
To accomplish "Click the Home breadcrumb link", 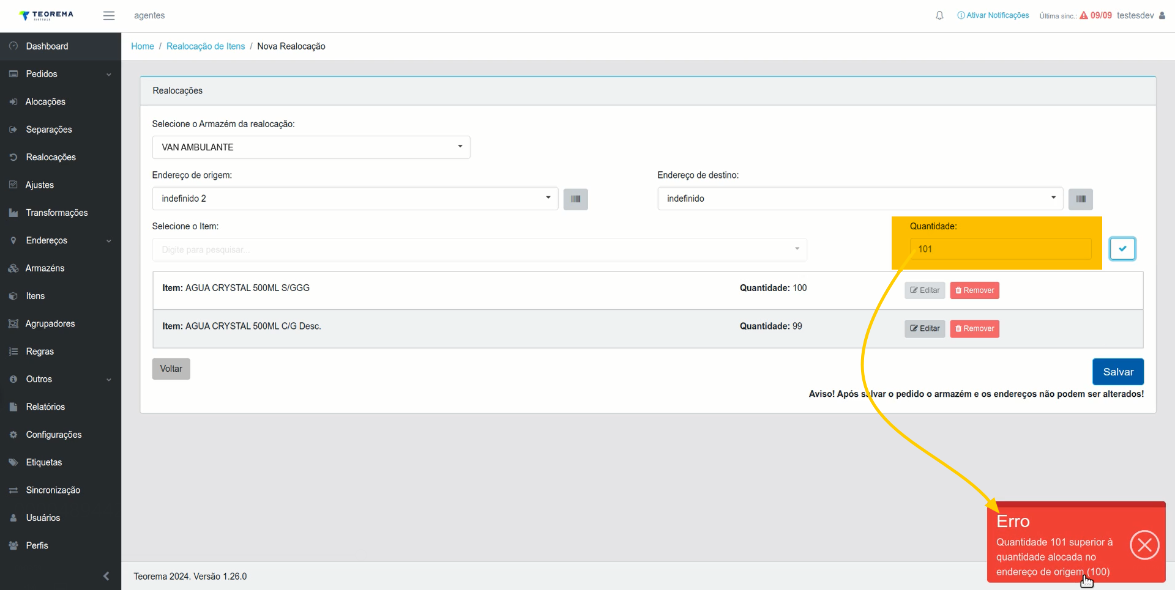I will (143, 46).
